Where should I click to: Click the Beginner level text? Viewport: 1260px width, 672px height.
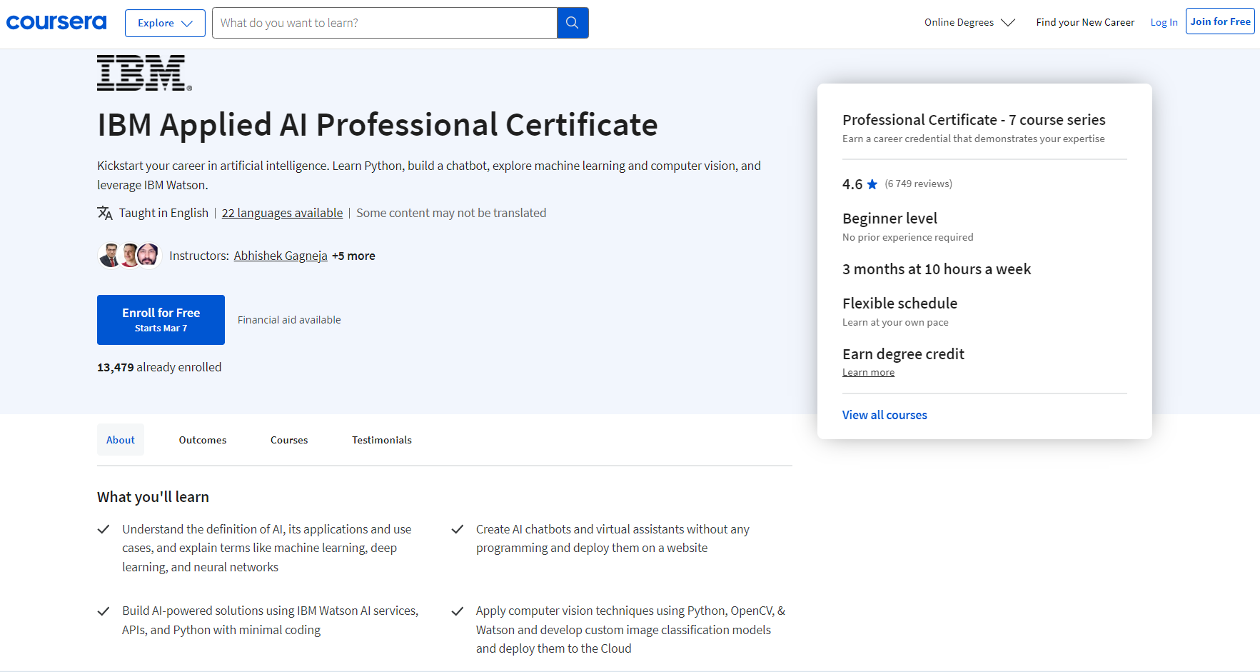pos(889,219)
